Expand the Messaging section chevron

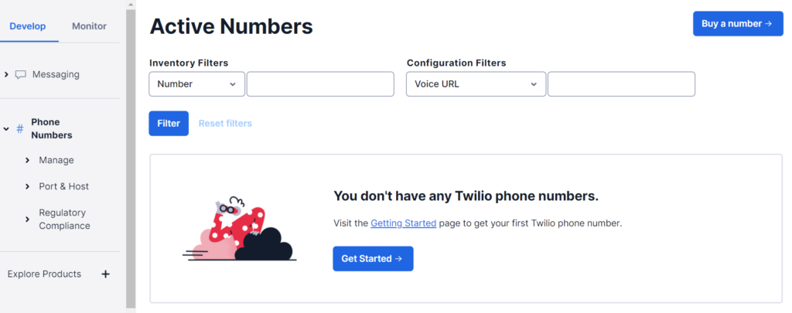tap(6, 74)
